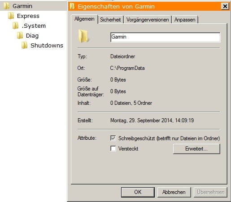Screen dimensions: 231x202
Task: Confirm with the OK button
Action: pos(138,192)
